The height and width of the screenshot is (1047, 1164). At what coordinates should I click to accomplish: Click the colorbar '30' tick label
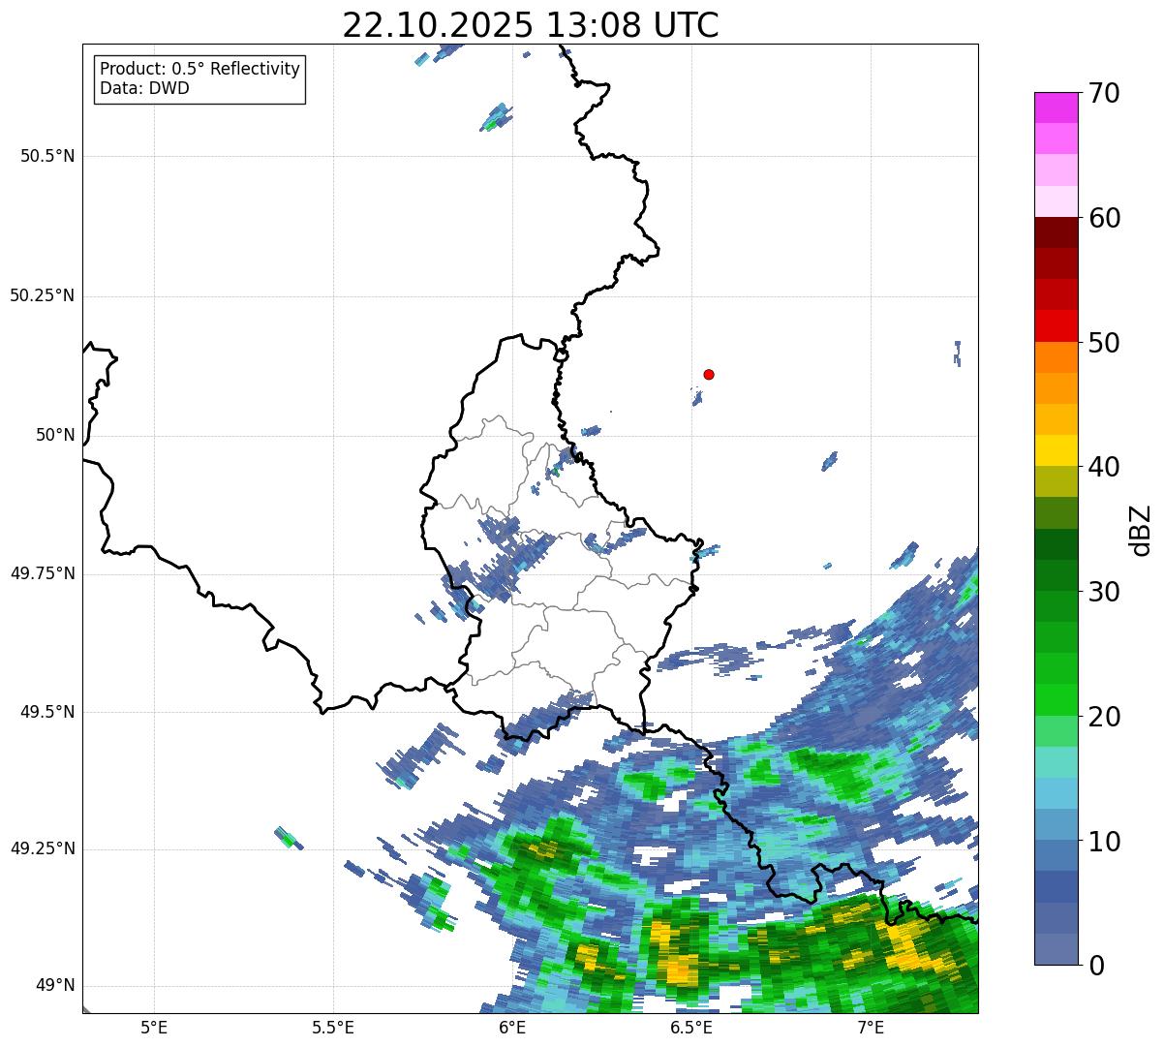point(1104,592)
